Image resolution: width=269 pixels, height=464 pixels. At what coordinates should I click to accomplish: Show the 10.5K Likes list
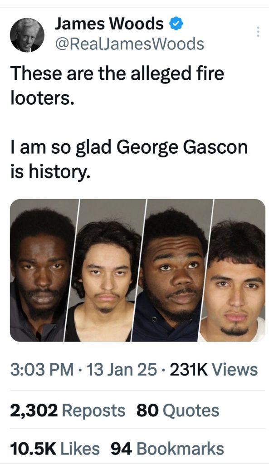[x=55, y=449]
